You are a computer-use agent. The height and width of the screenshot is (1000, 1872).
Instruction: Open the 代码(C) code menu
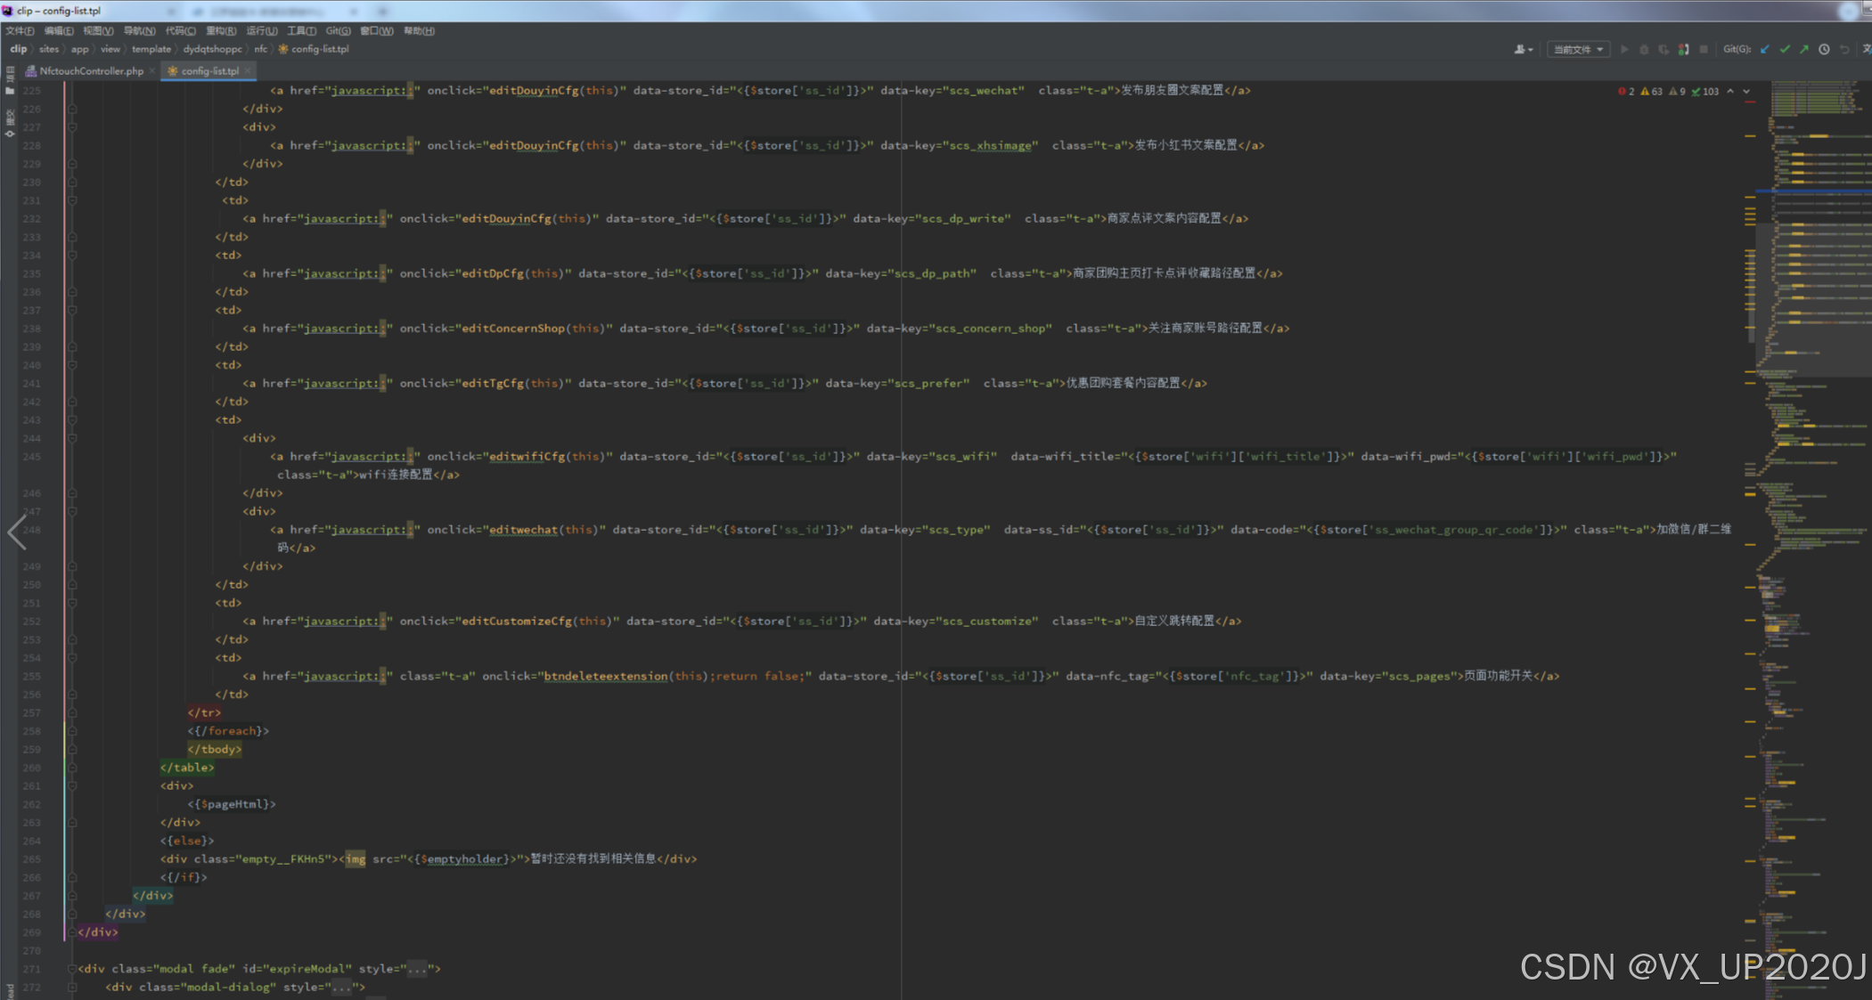180,31
